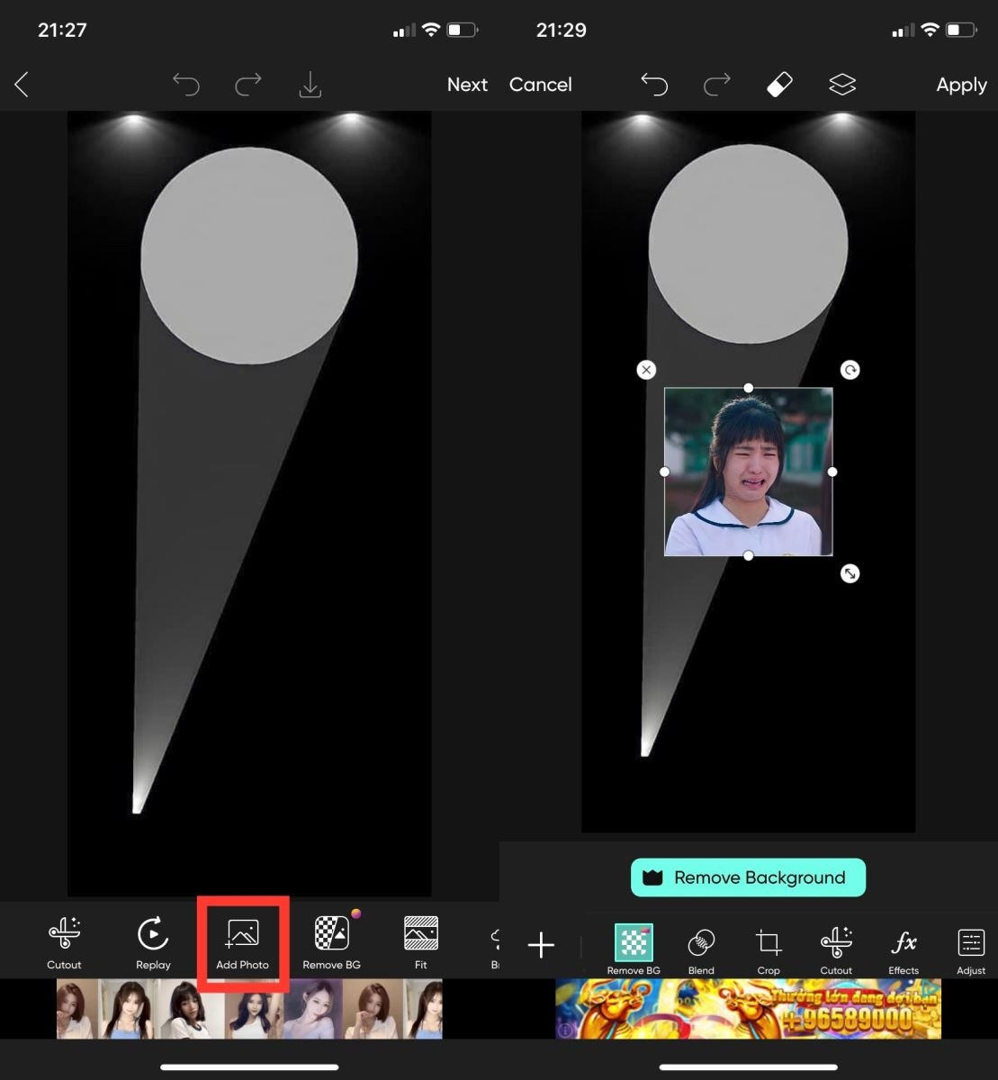The image size is (998, 1080).
Task: Open the layers icon in top bar
Action: click(842, 85)
